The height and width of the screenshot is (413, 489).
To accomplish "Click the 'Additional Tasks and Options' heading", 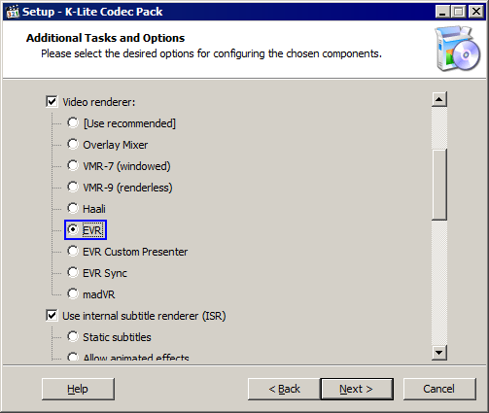I will click(x=105, y=38).
